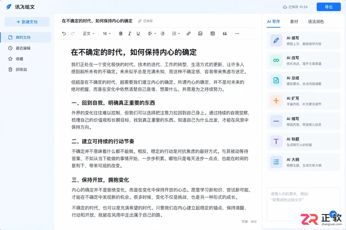Click the redo arrow in toolbar
Viewport: 346px width, 230px height.
[72, 33]
